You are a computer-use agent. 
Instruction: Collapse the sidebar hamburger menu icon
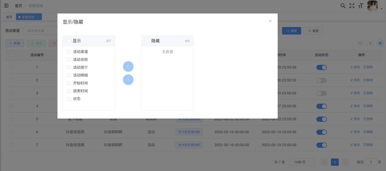tap(6, 6)
